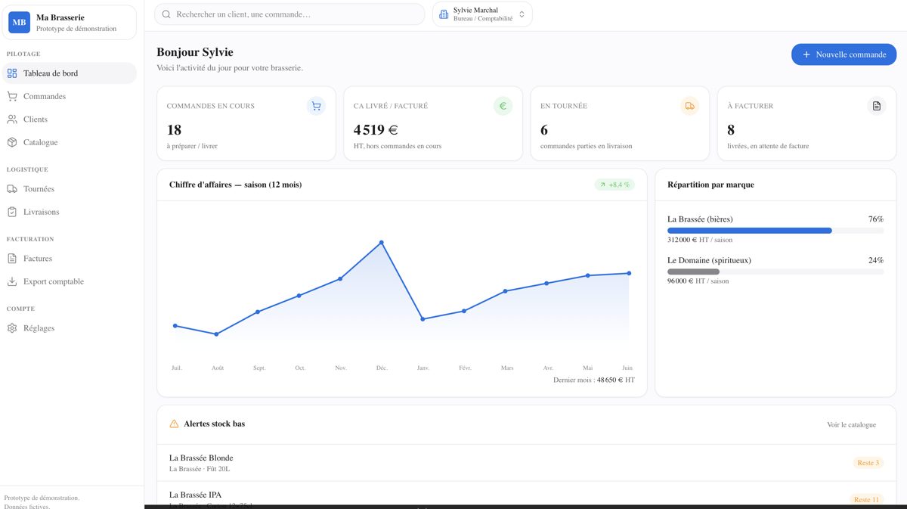Click the Réglages gear icon
This screenshot has height=509, width=907.
click(x=12, y=328)
